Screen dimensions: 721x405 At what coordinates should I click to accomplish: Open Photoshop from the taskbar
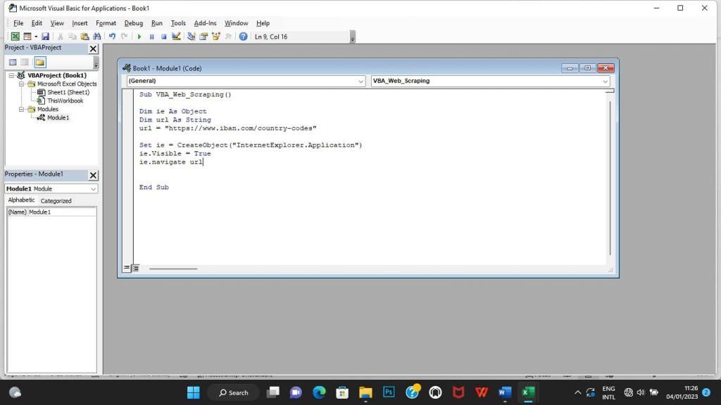[389, 392]
